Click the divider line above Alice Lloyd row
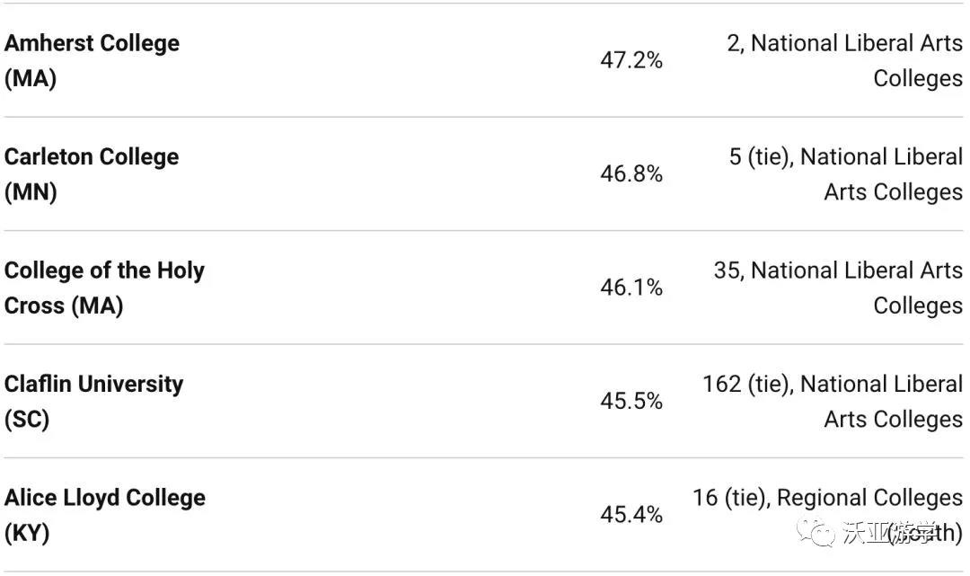This screenshot has height=576, width=970. tap(484, 457)
